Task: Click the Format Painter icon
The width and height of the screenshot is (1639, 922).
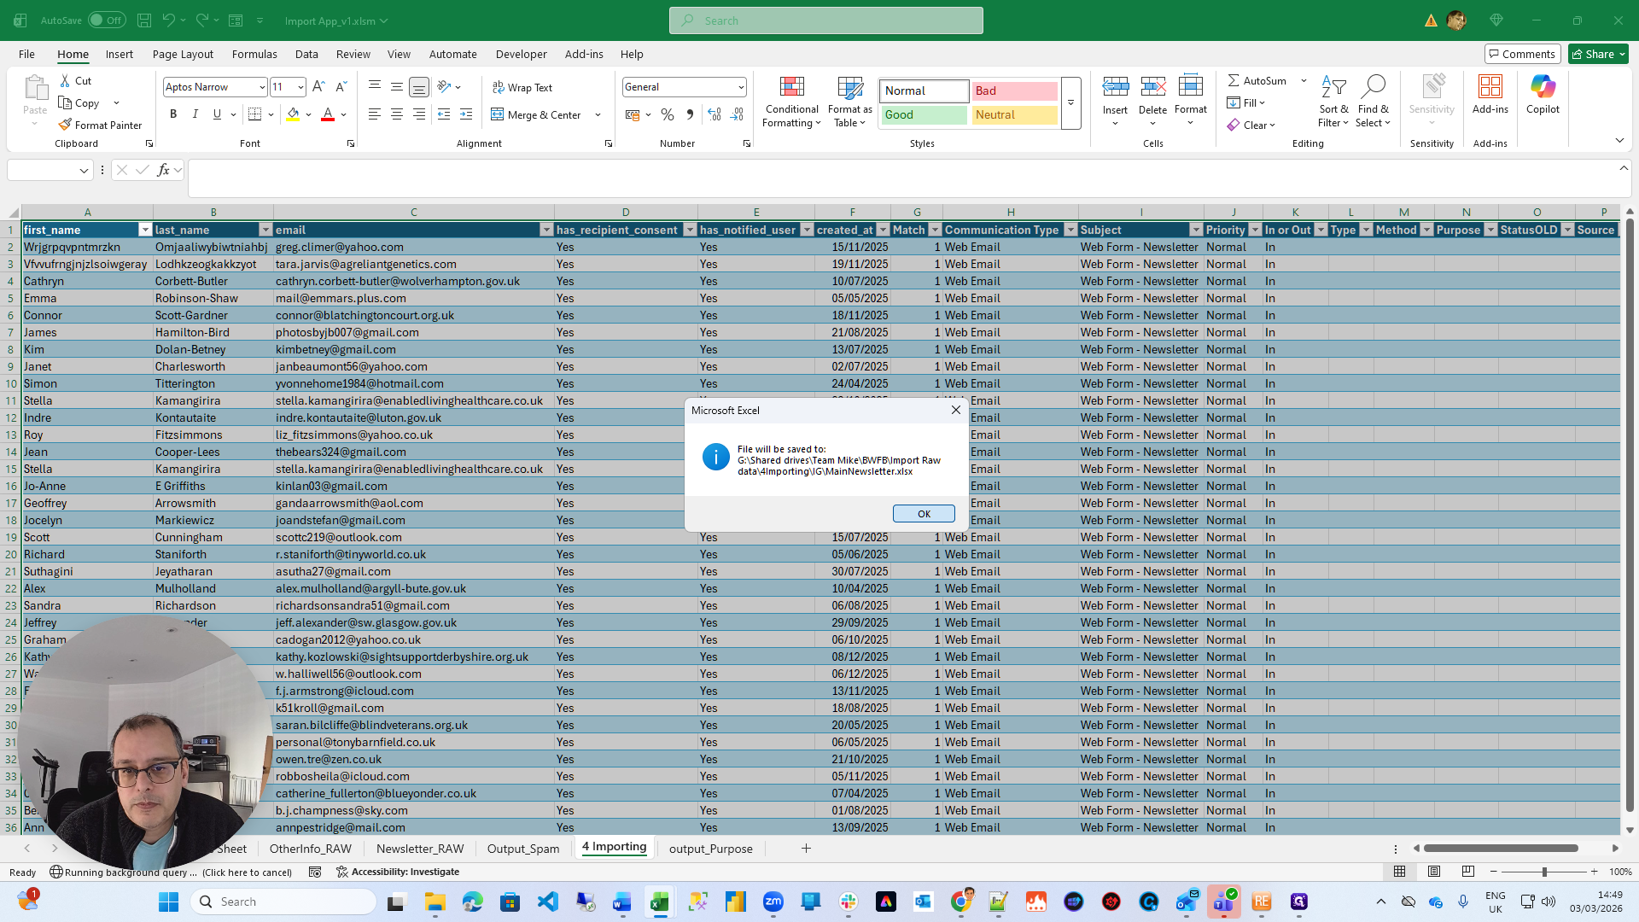Action: pyautogui.click(x=65, y=125)
